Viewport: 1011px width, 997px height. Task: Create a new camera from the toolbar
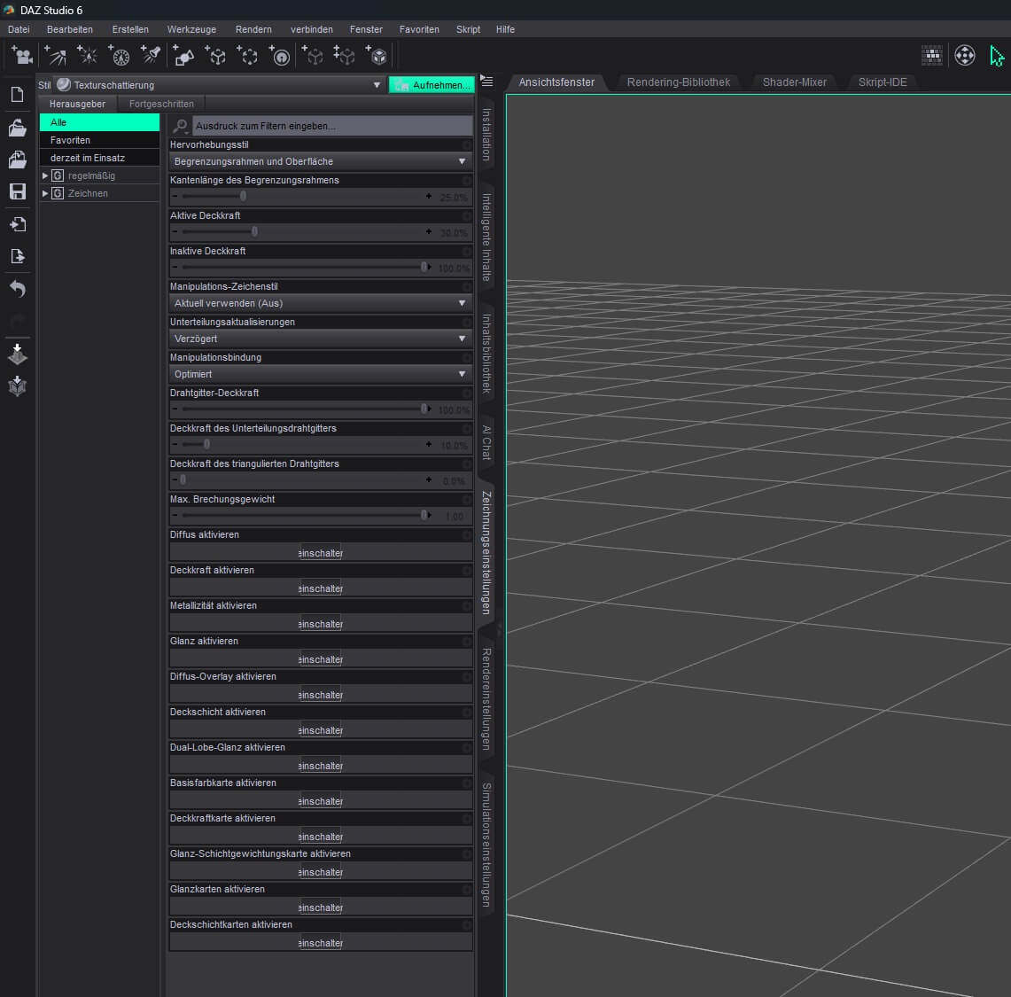22,56
